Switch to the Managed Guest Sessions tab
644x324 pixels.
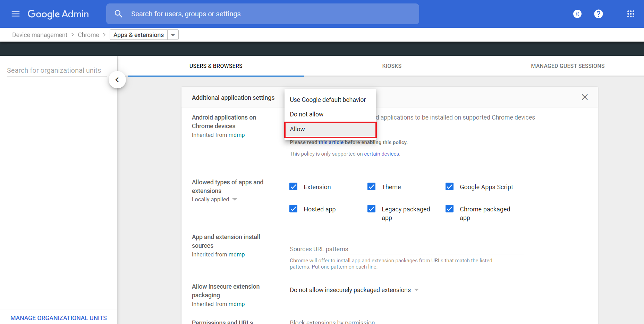(x=568, y=66)
